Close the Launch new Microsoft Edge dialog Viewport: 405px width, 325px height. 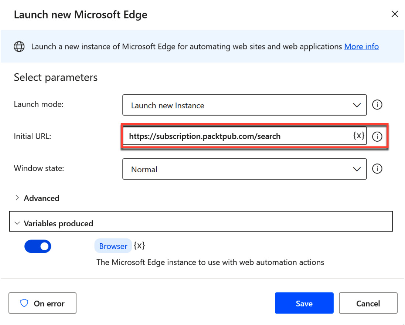tap(395, 14)
